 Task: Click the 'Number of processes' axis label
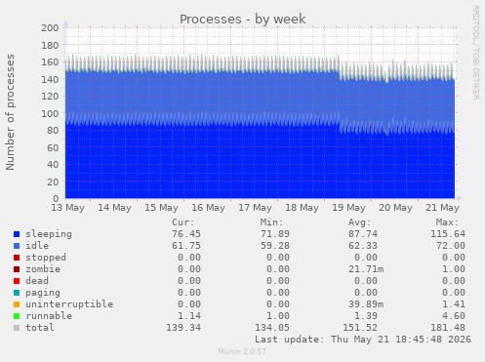coord(10,112)
